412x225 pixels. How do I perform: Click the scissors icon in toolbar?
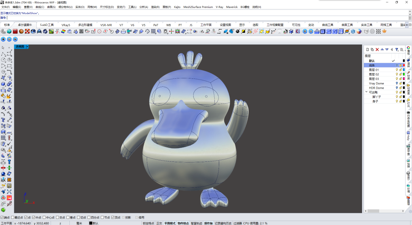[57, 32]
